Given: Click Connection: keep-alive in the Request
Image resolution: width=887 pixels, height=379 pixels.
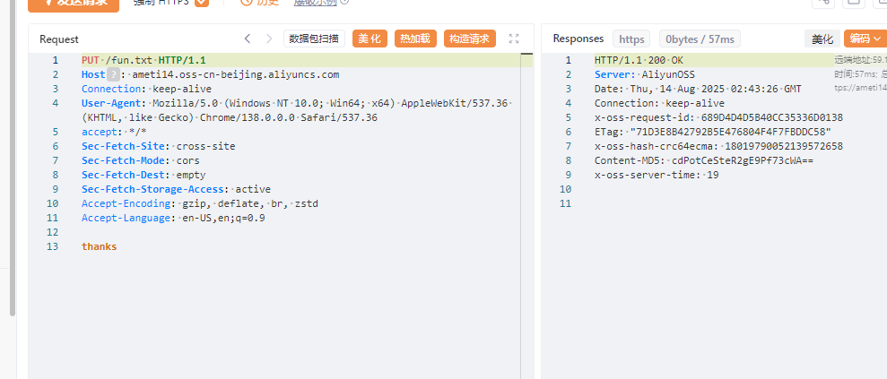Looking at the screenshot, I should [146, 89].
